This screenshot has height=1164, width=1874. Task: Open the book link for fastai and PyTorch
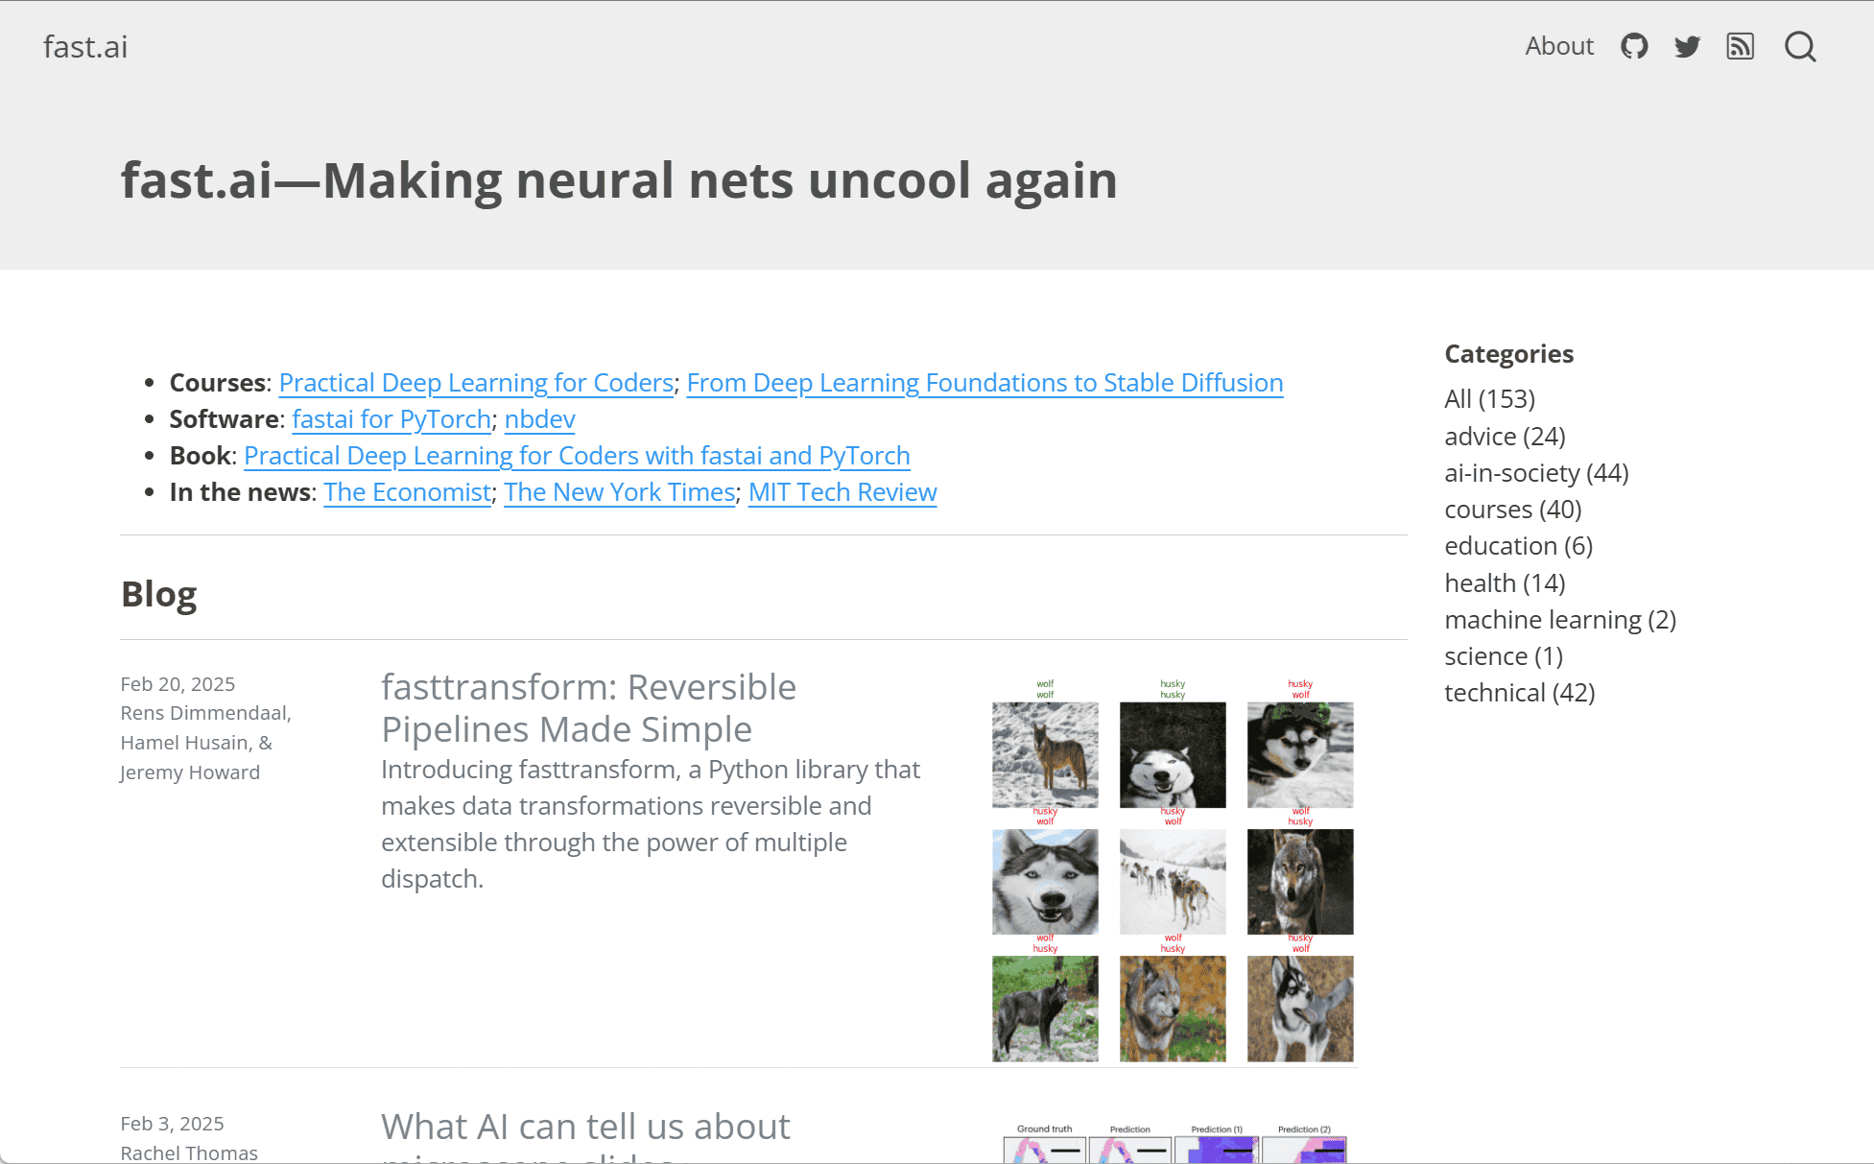pos(577,456)
